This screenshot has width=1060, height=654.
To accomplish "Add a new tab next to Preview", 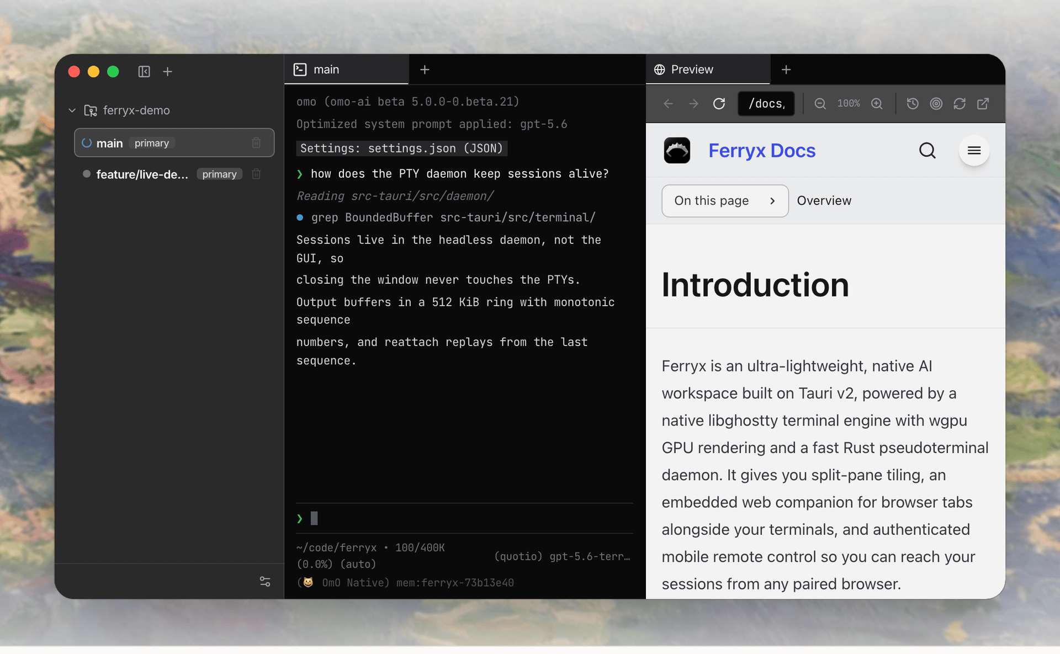I will [x=786, y=70].
